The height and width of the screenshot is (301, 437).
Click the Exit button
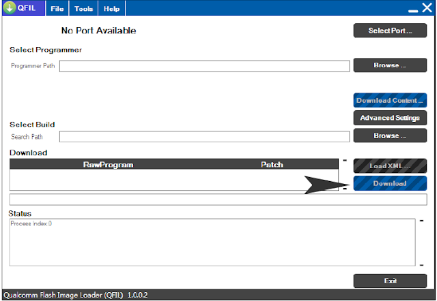click(390, 281)
